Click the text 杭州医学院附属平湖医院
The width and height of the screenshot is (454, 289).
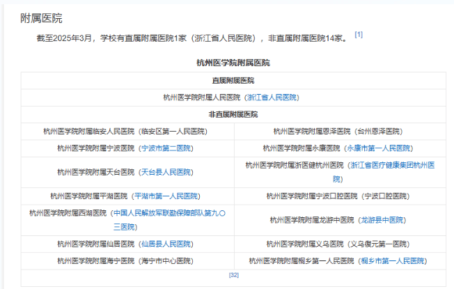click(89, 196)
